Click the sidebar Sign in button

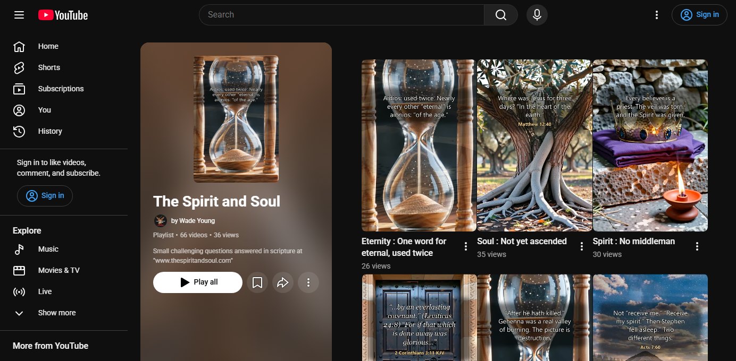45,195
